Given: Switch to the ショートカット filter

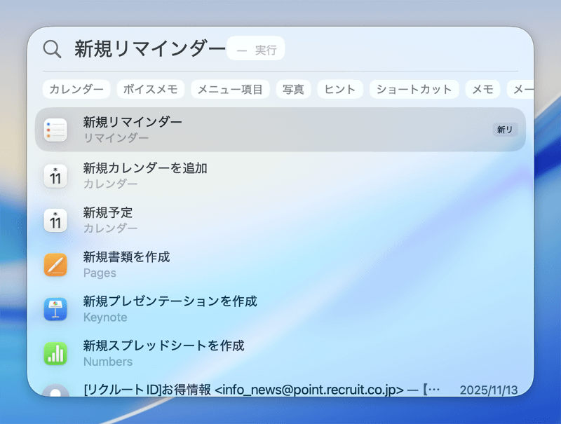Looking at the screenshot, I should click(414, 90).
